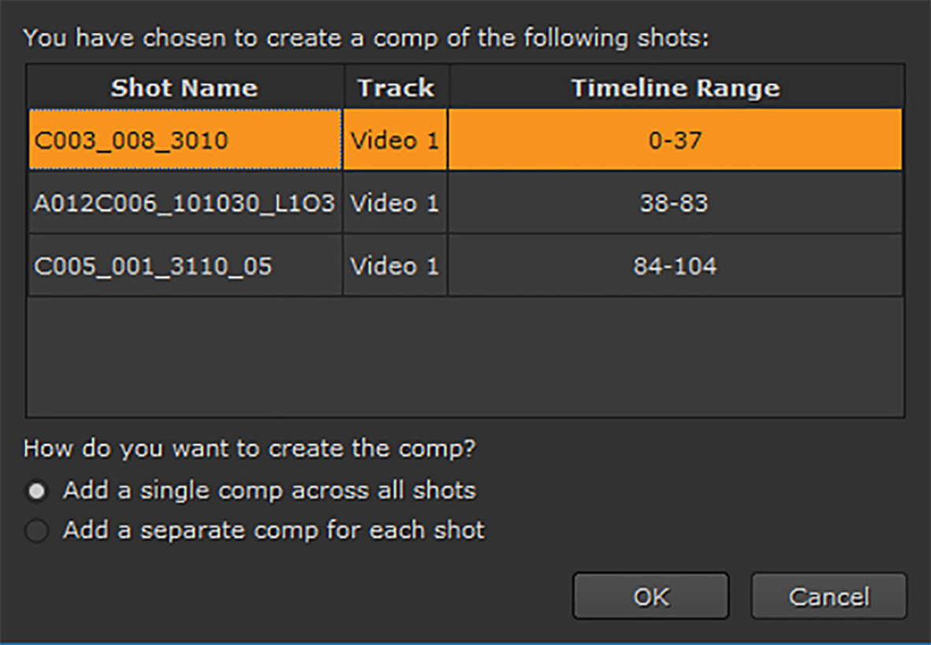
Task: Click the Timeline Range column header
Action: click(x=676, y=87)
